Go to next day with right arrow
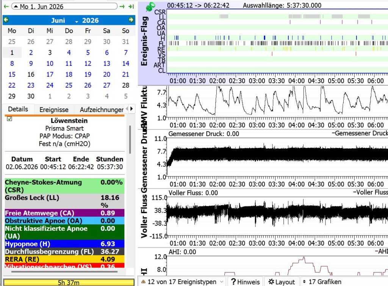This screenshot has height=286, width=388. (x=122, y=6)
